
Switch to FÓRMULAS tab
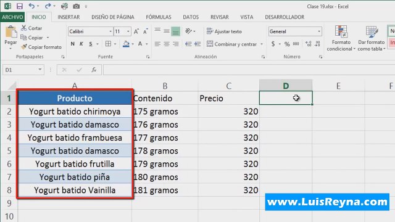pyautogui.click(x=159, y=17)
